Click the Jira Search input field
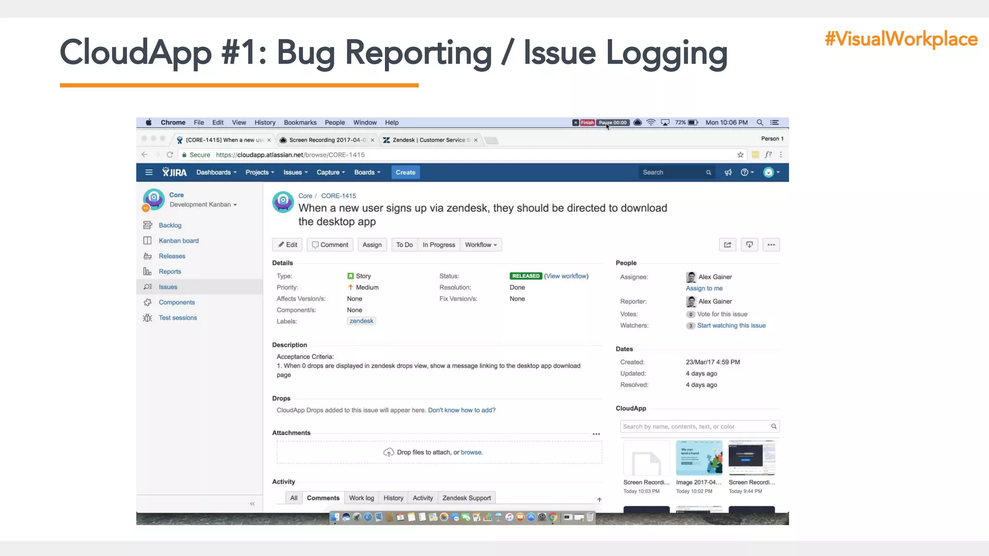 coord(677,172)
